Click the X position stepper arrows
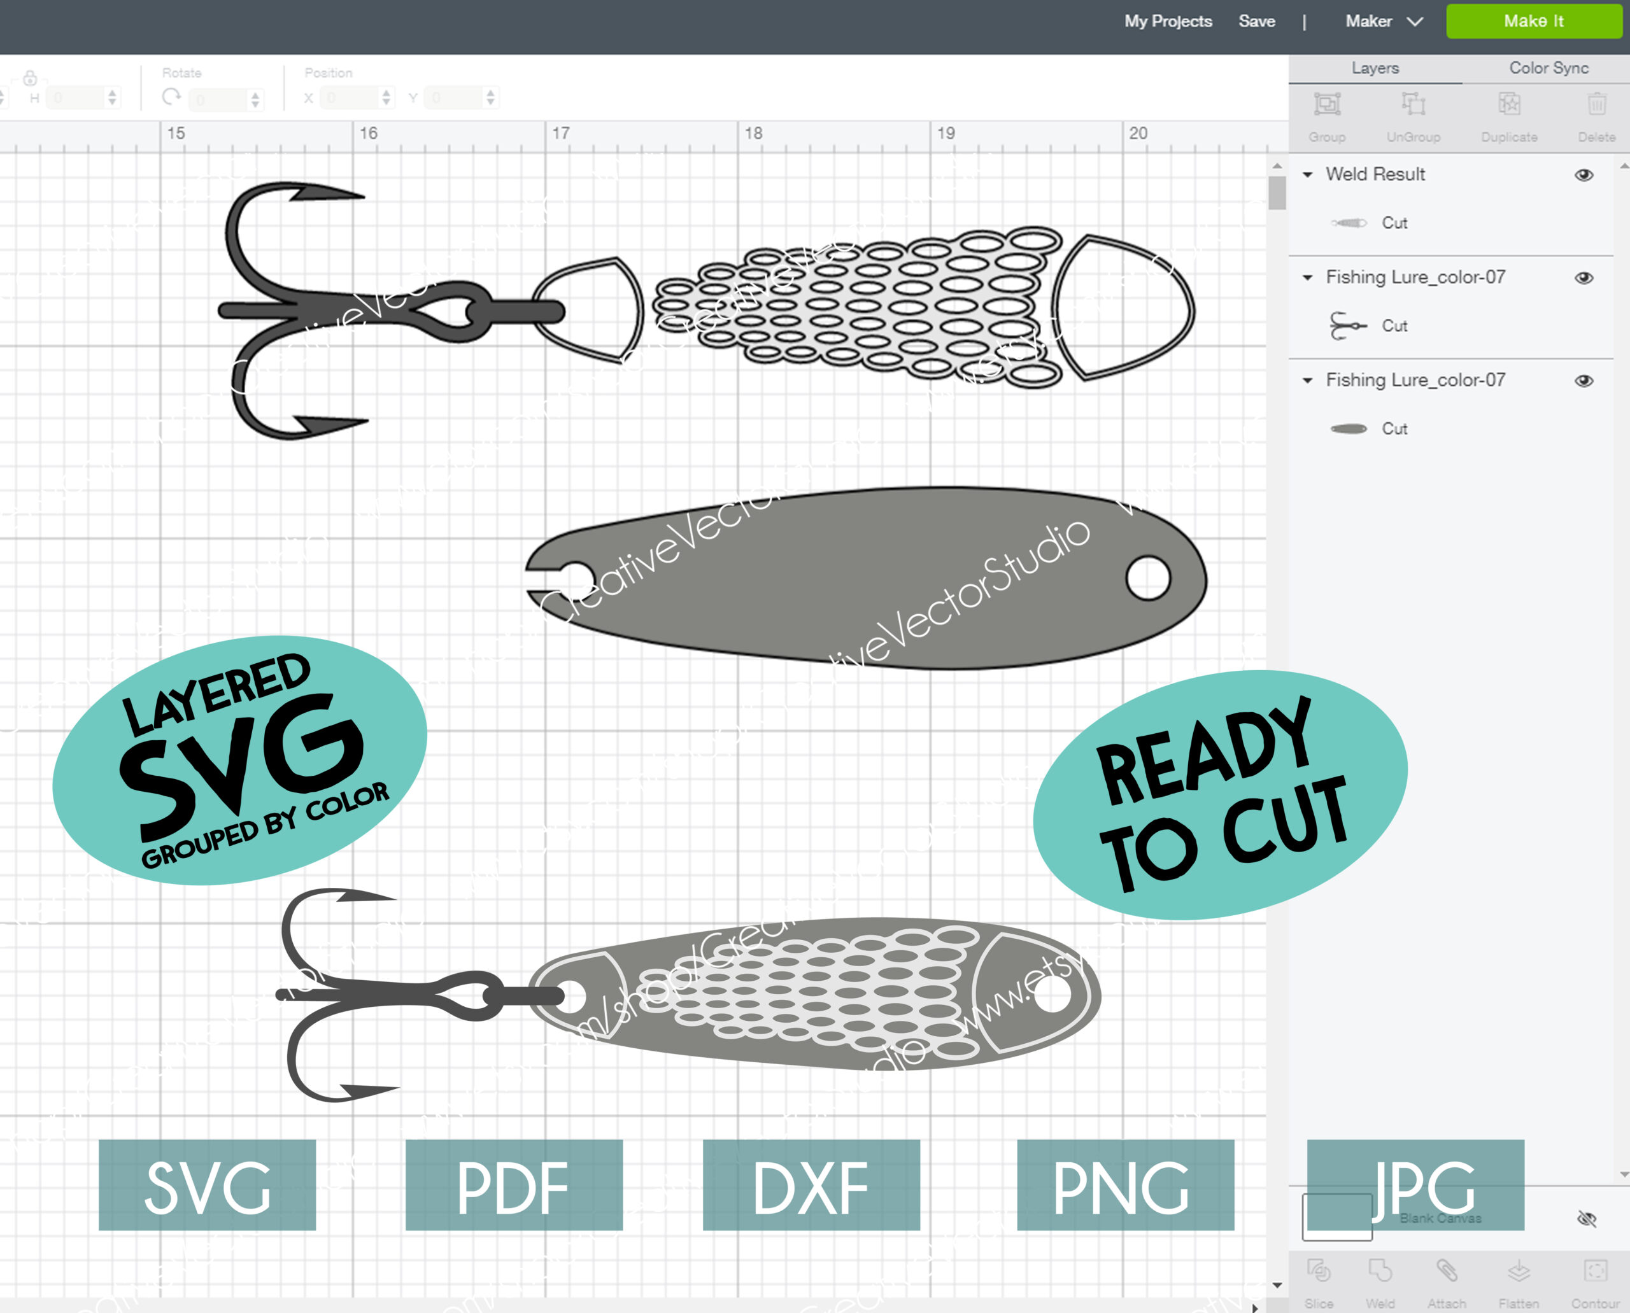This screenshot has width=1630, height=1313. [386, 97]
